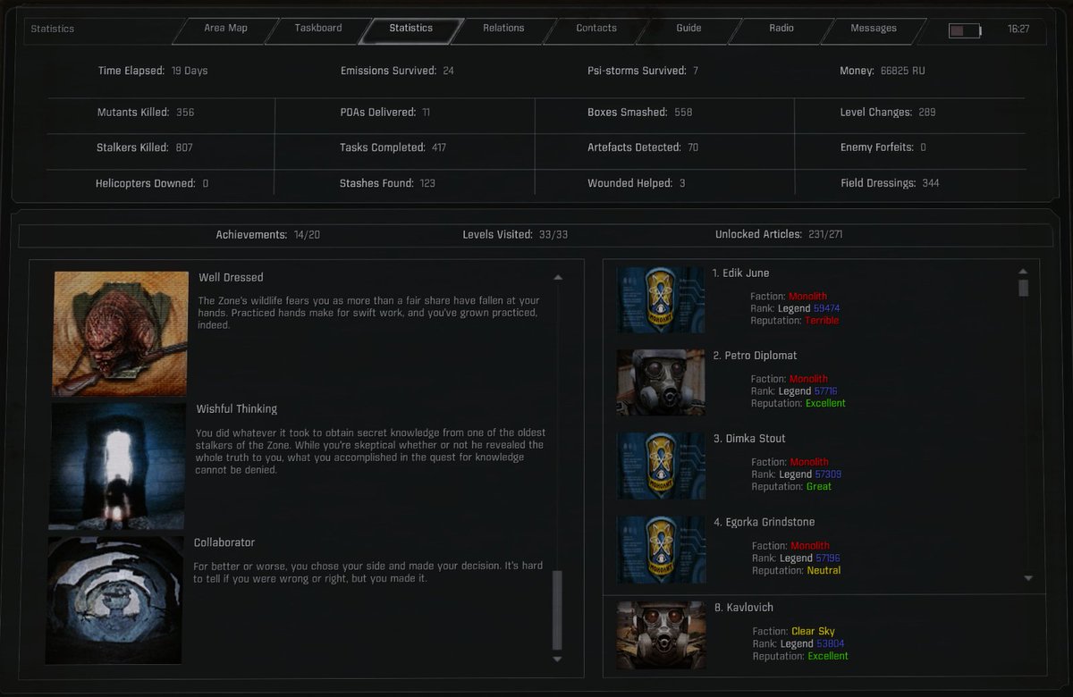Click the PDA battery indicator icon
Screen dimensions: 1073x697
pos(965,30)
